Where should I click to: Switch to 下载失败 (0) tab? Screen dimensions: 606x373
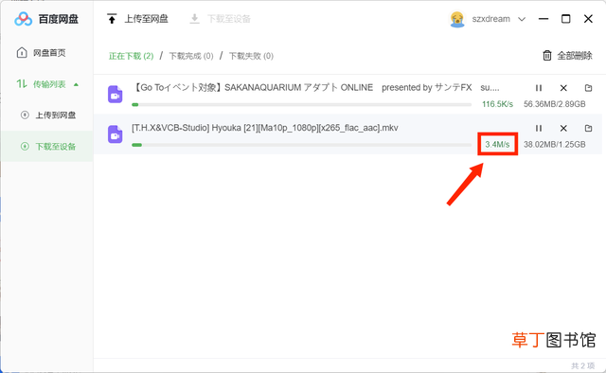tap(251, 56)
